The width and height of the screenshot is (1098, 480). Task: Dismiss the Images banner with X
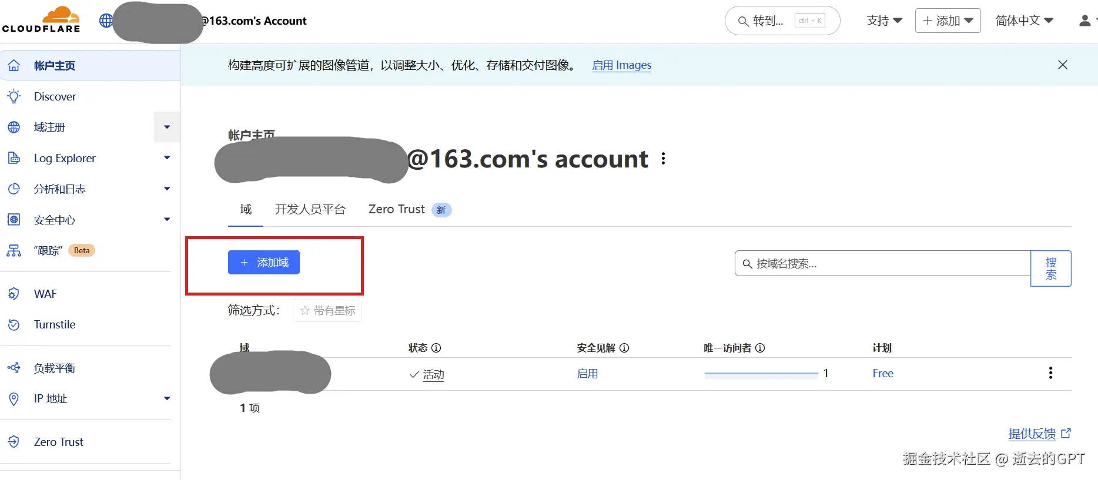click(1063, 65)
